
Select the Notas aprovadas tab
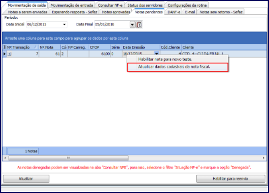click(x=116, y=12)
